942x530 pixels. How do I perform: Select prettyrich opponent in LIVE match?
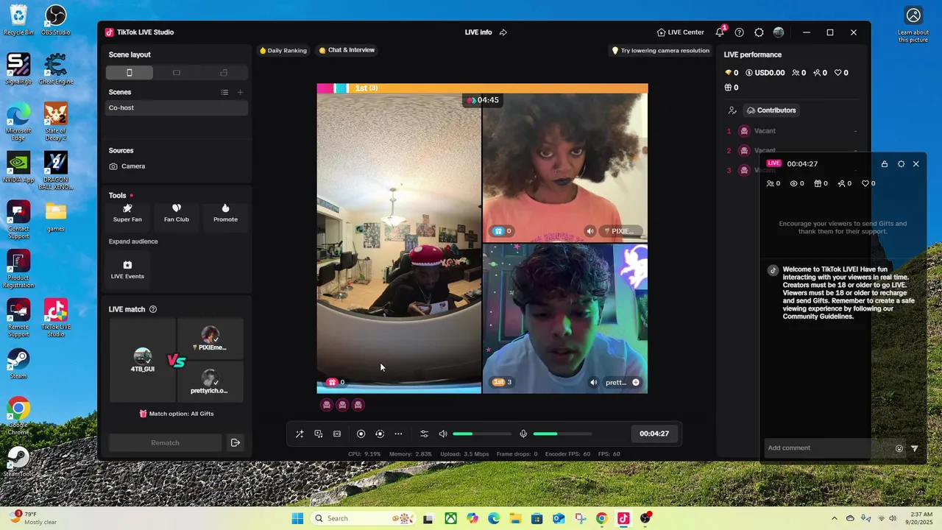point(210,382)
